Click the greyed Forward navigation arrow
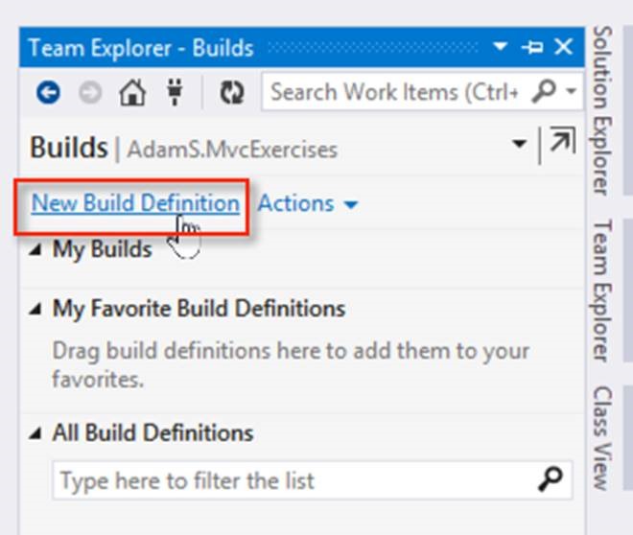 click(90, 92)
